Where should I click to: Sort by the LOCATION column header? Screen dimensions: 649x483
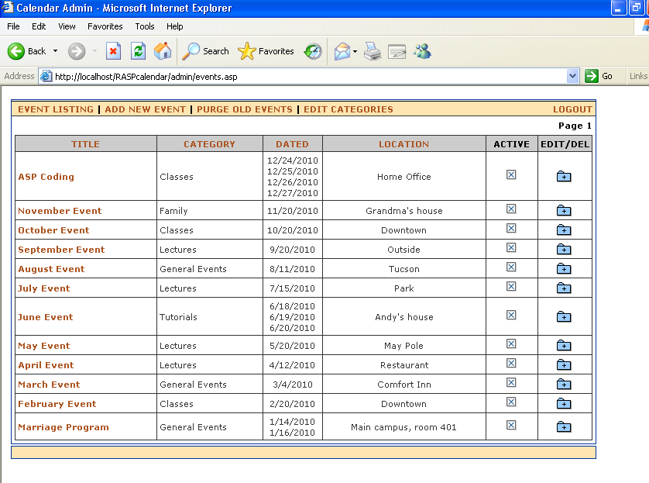(404, 144)
